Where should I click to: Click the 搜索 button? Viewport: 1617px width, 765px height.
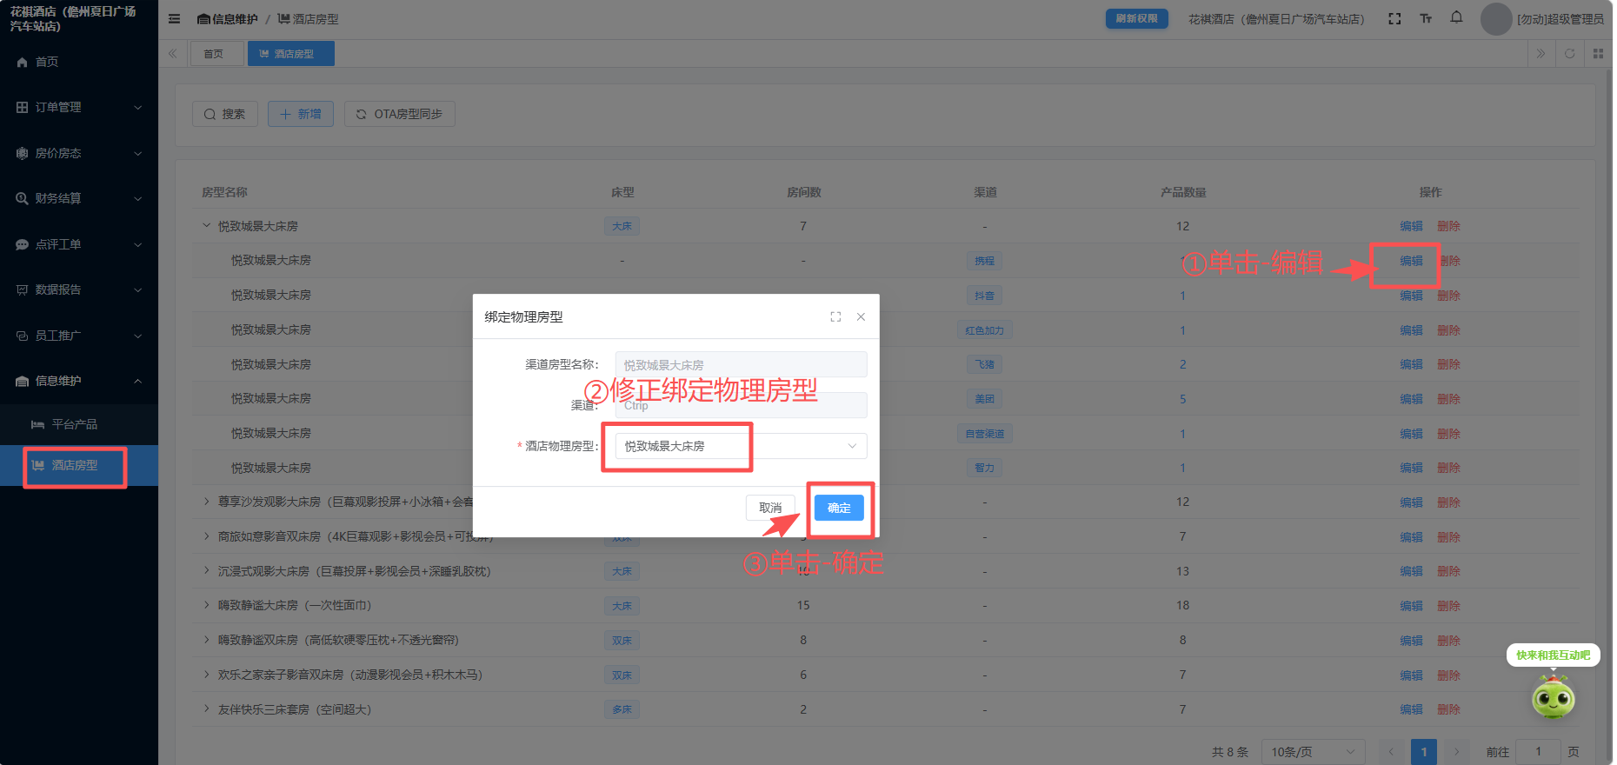pos(225,114)
